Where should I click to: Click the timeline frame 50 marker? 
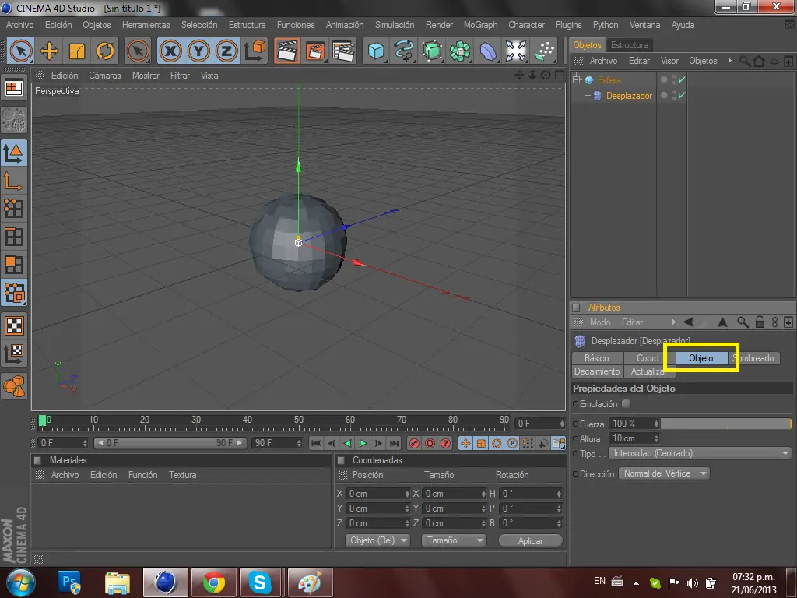[x=298, y=420]
